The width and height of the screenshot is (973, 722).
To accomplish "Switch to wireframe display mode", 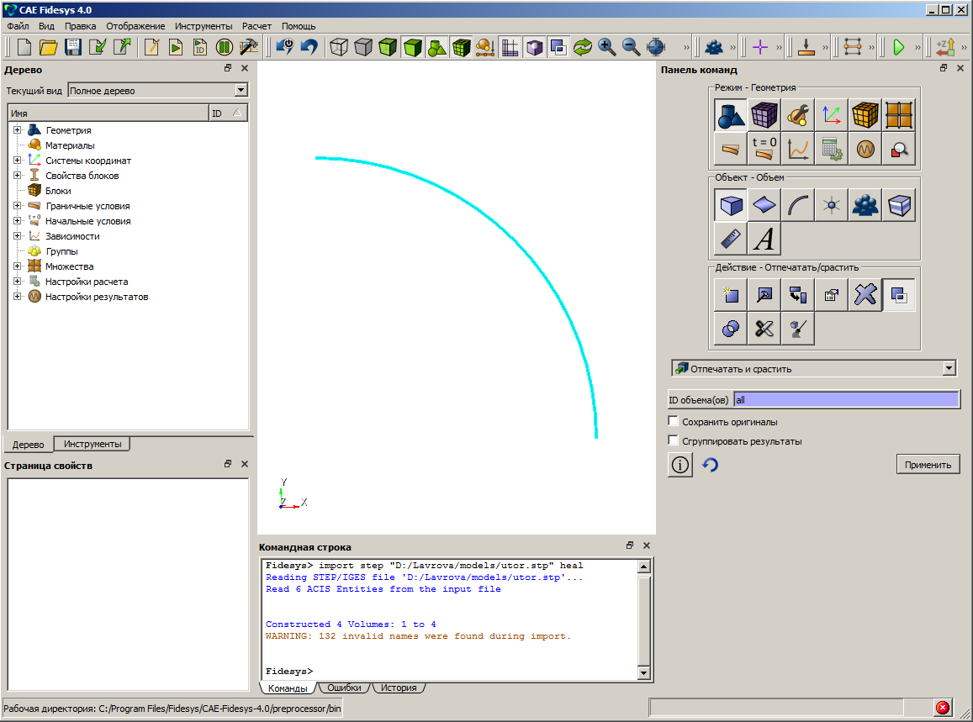I will [339, 47].
